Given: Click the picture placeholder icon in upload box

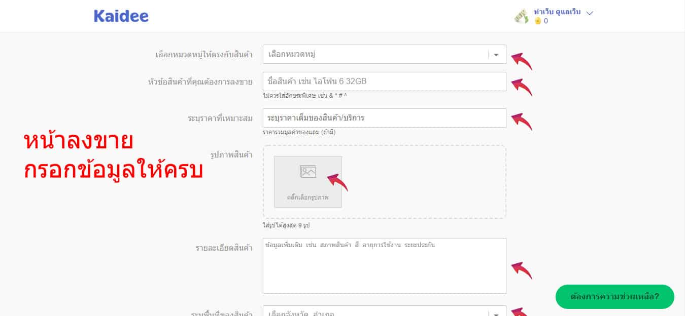Looking at the screenshot, I should coord(307,172).
